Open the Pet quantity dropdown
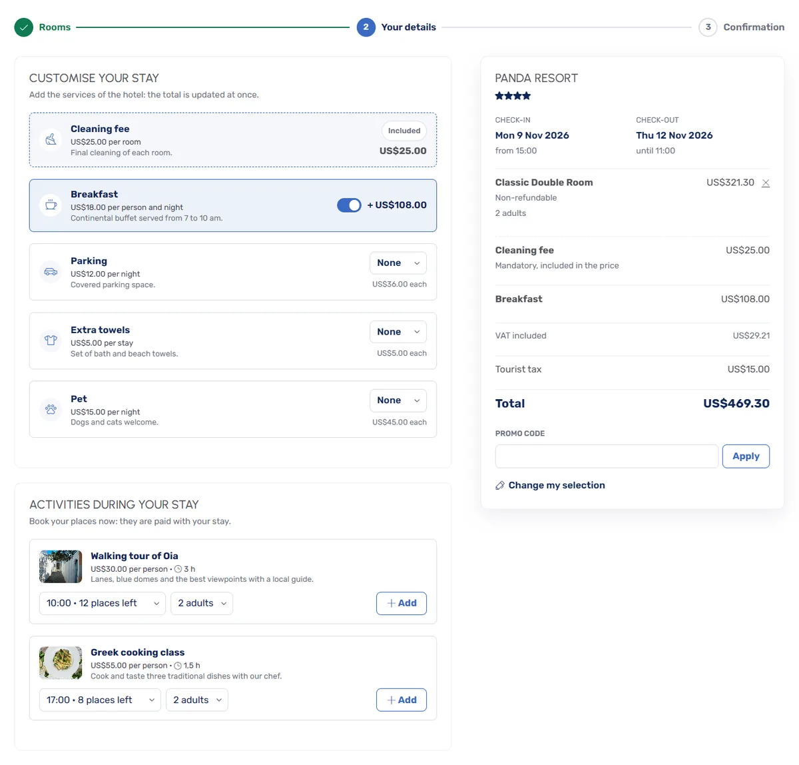 (x=398, y=400)
